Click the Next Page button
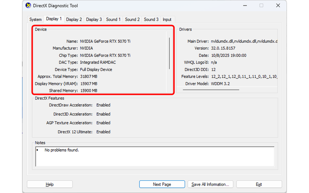309x193 pixels. 162,184
